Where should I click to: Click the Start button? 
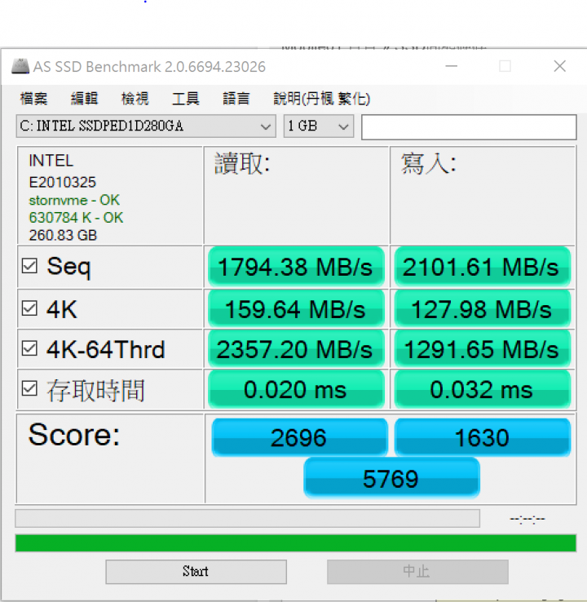196,572
